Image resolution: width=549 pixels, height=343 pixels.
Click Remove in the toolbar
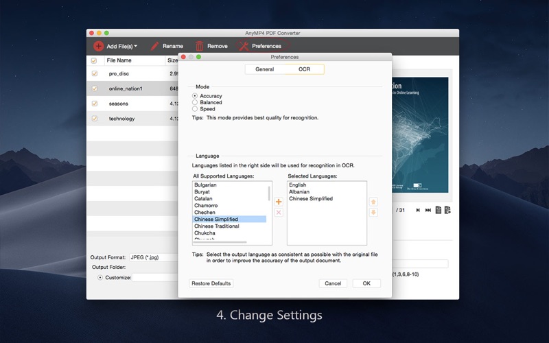(x=217, y=46)
